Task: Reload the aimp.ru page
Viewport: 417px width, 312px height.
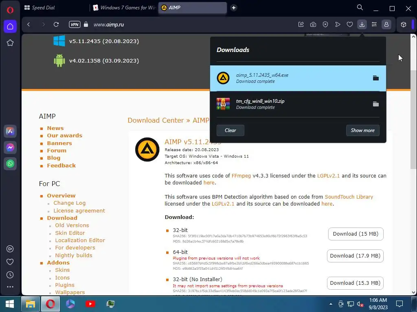Action: pyautogui.click(x=56, y=24)
